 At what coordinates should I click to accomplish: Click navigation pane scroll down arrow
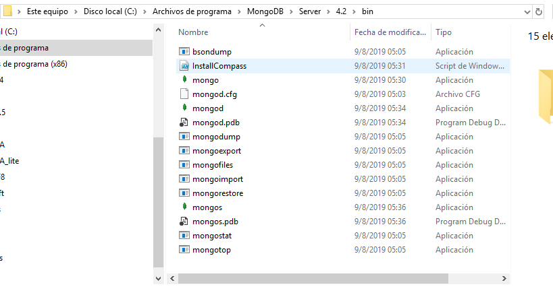[x=159, y=279]
